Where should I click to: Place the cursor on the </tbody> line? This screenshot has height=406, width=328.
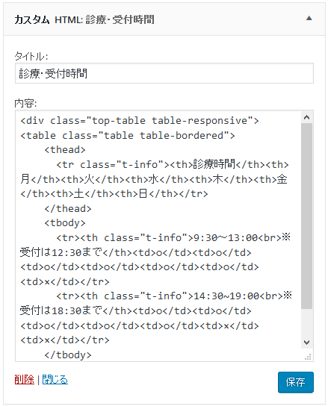[68, 355]
